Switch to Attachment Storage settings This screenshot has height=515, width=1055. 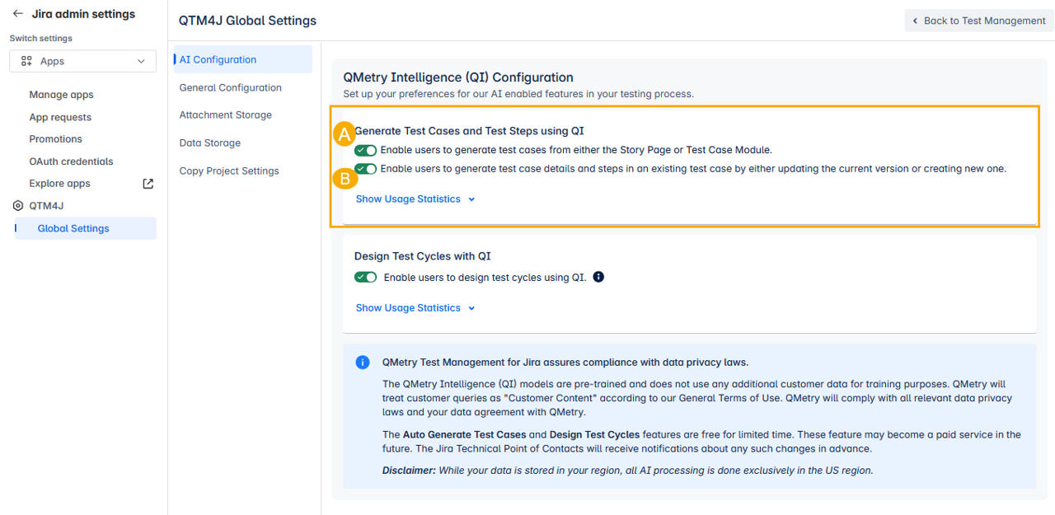coord(225,115)
